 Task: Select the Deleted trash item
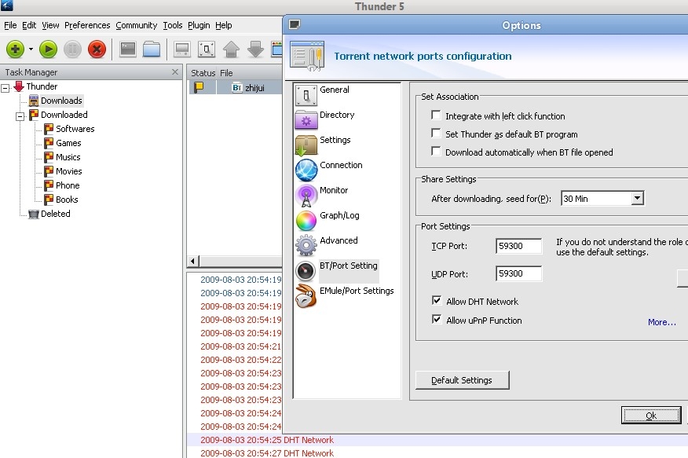coord(55,214)
